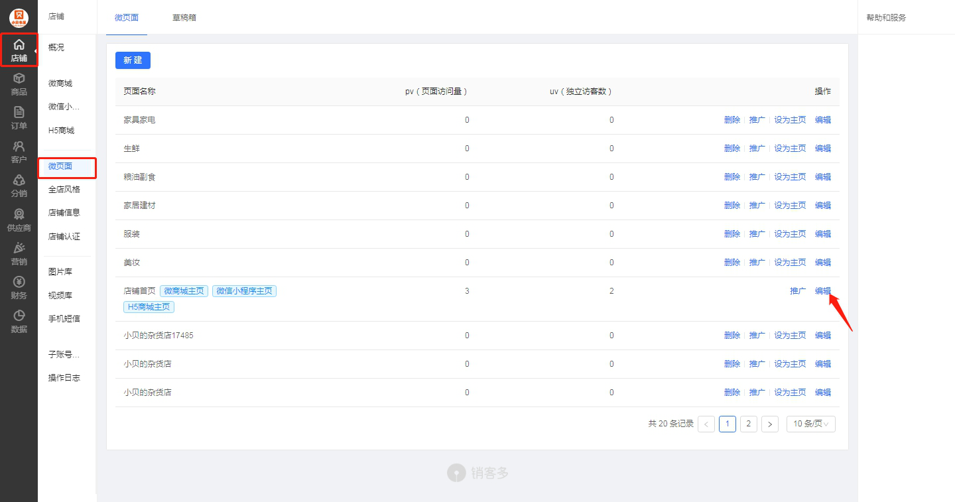Viewport: 955px width, 502px height.
Task: Expand the 10 条/页 page size dropdown
Action: [810, 424]
